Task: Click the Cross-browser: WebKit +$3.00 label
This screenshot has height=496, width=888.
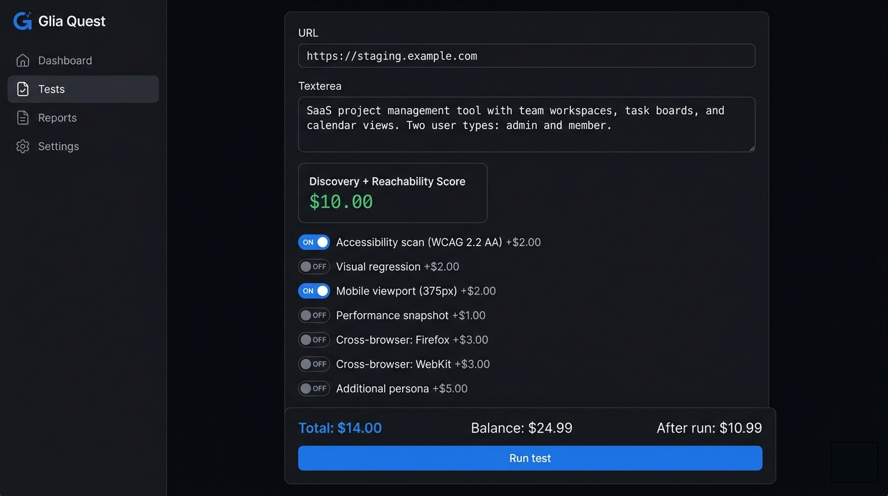Action: (x=413, y=364)
